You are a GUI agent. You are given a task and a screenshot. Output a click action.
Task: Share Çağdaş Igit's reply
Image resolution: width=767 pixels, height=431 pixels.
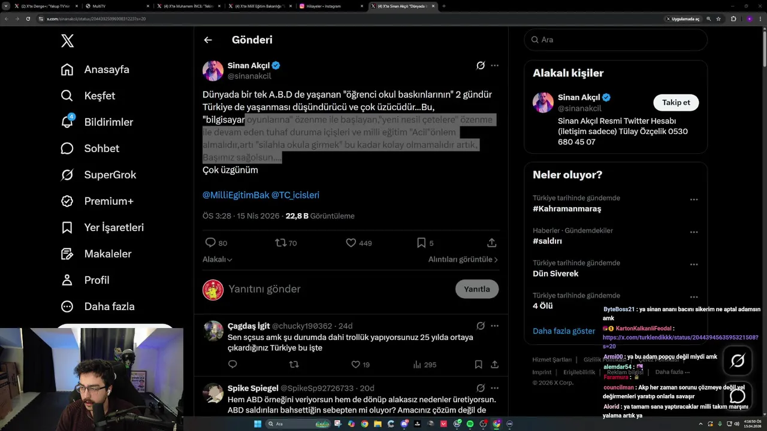click(495, 365)
